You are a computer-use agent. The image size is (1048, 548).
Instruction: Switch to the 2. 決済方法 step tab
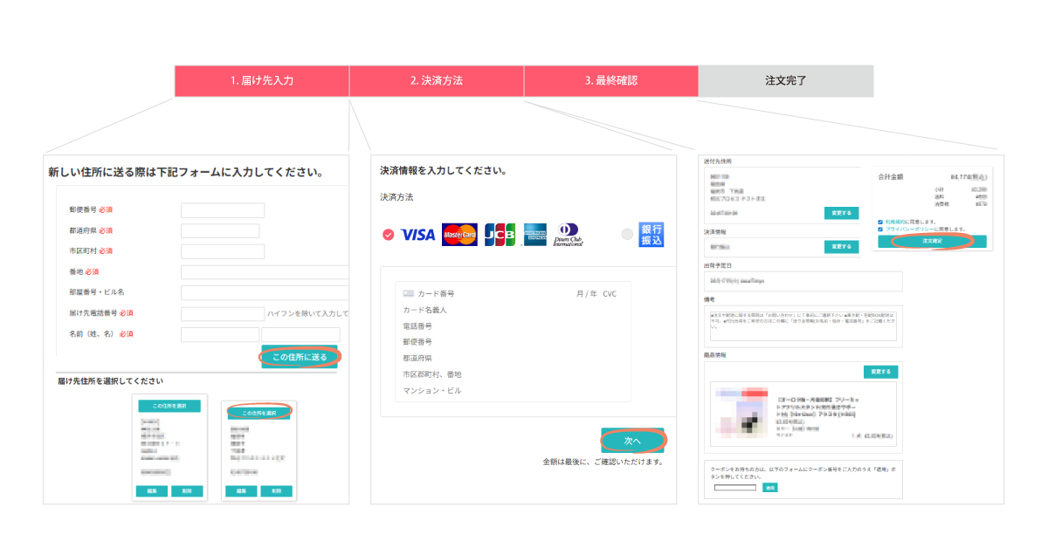coord(437,80)
